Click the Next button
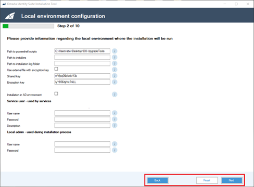The width and height of the screenshot is (254, 187). click(232, 180)
